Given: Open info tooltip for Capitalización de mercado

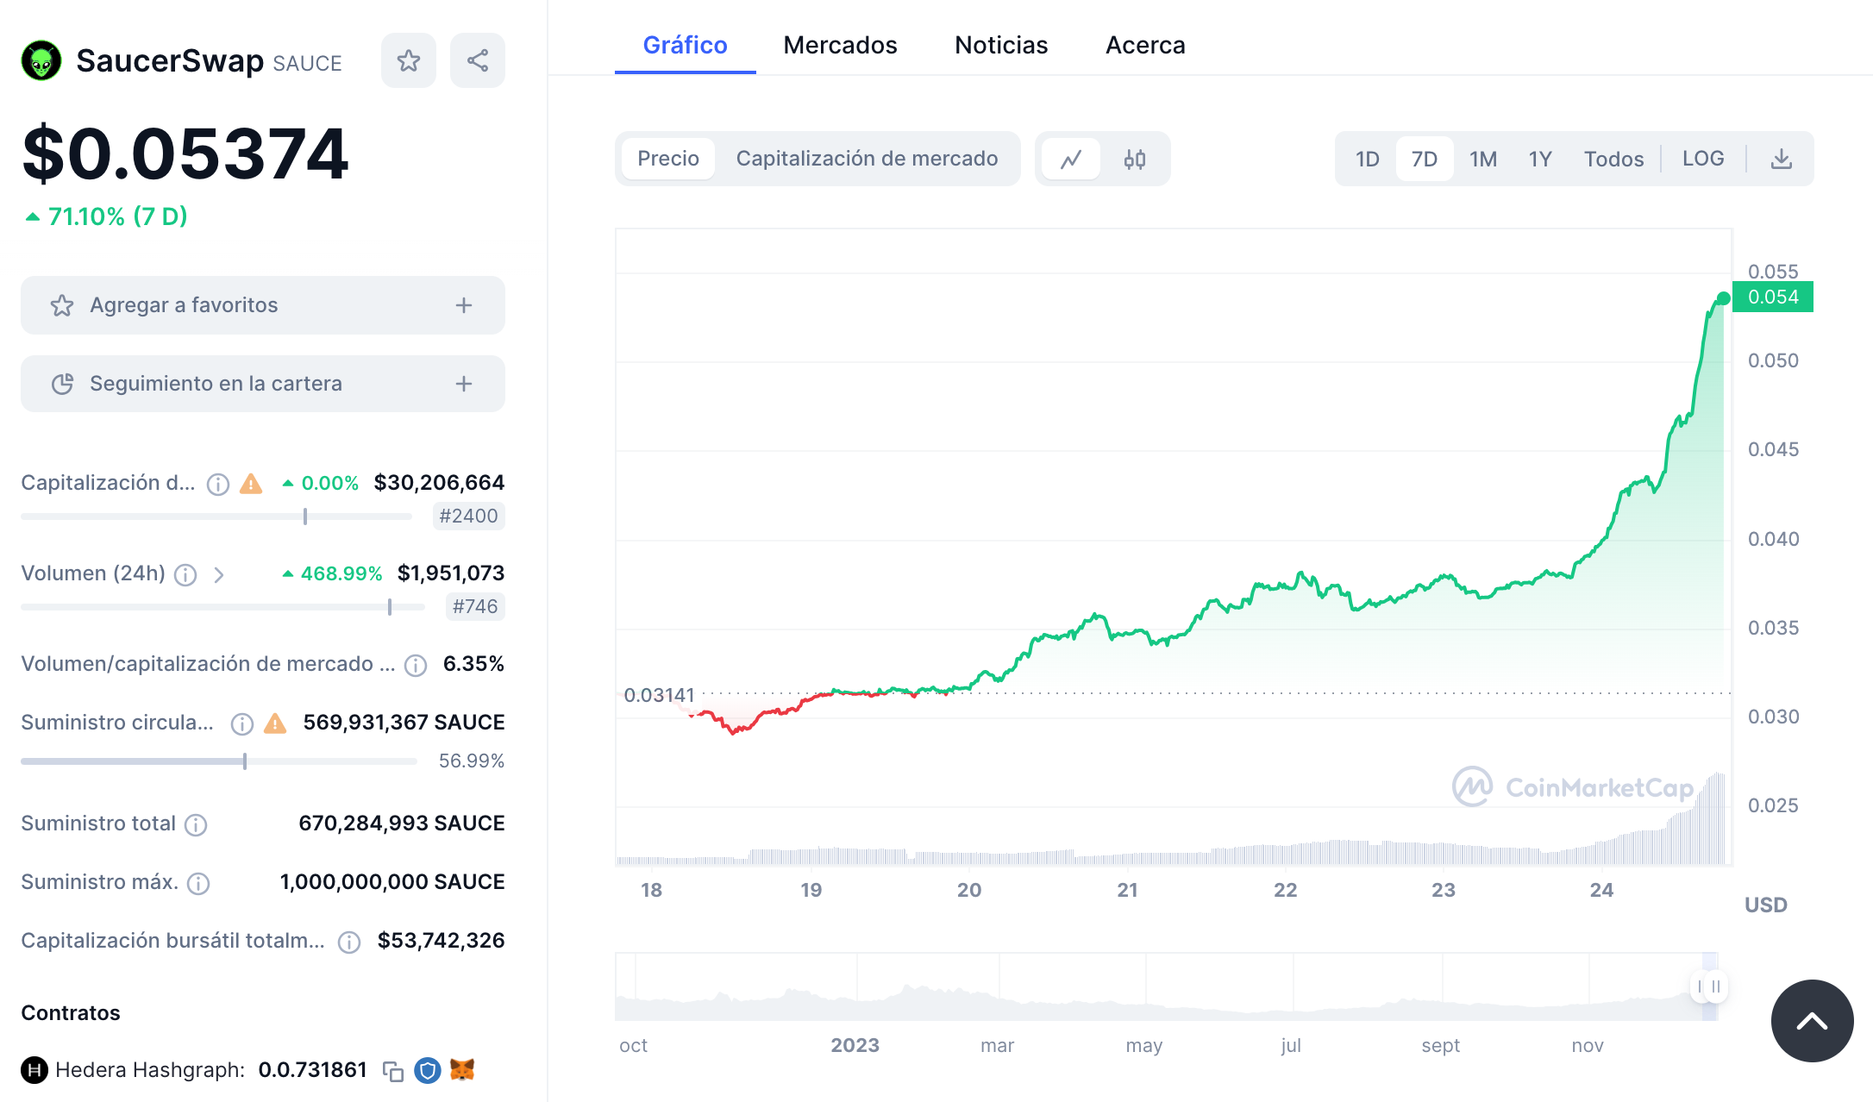Looking at the screenshot, I should click(x=218, y=484).
